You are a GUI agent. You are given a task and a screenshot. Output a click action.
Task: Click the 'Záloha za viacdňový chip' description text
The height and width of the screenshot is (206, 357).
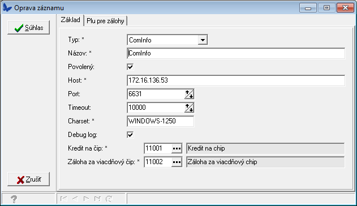222,162
